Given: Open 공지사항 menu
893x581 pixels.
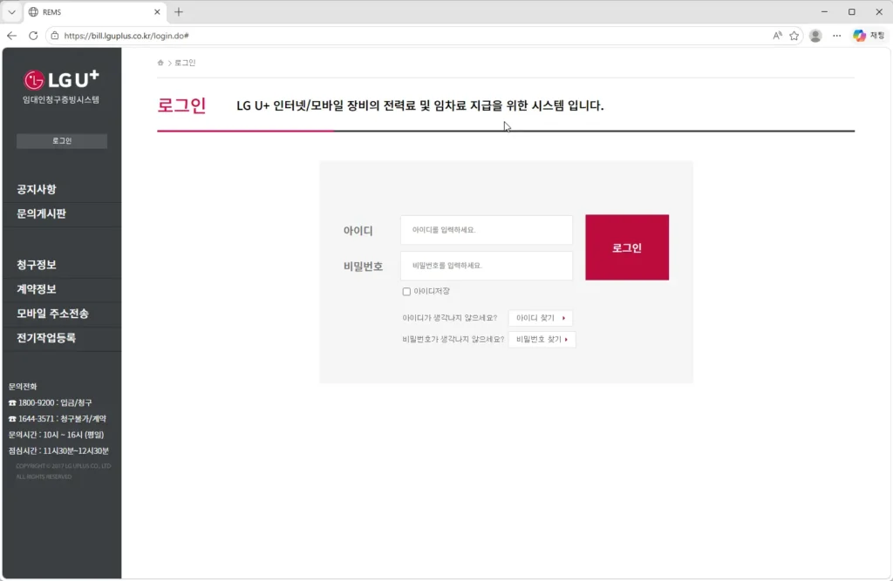Looking at the screenshot, I should [37, 190].
